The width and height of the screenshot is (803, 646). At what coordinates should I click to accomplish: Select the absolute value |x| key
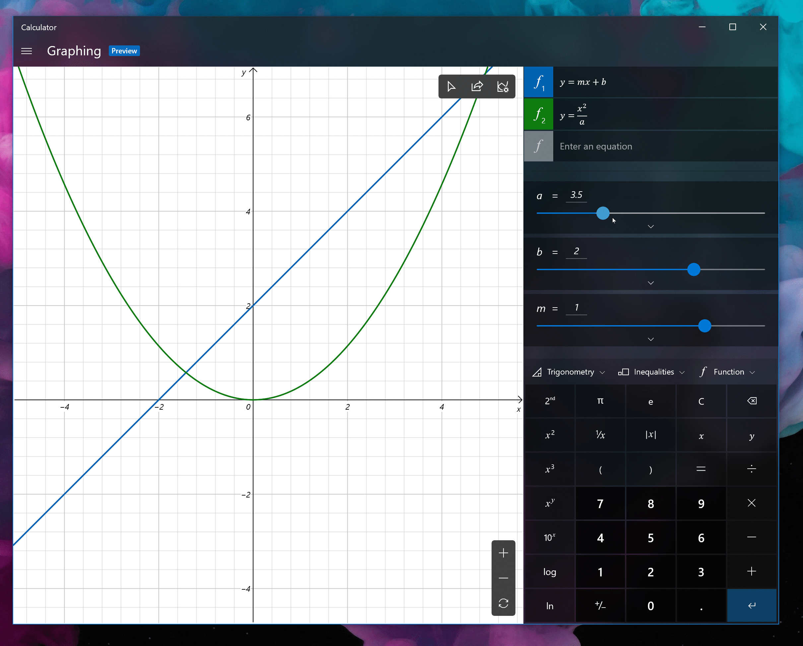pyautogui.click(x=650, y=435)
